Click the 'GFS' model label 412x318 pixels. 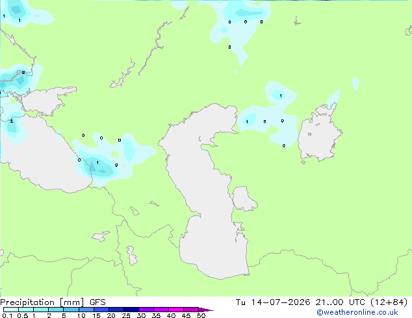pos(97,302)
